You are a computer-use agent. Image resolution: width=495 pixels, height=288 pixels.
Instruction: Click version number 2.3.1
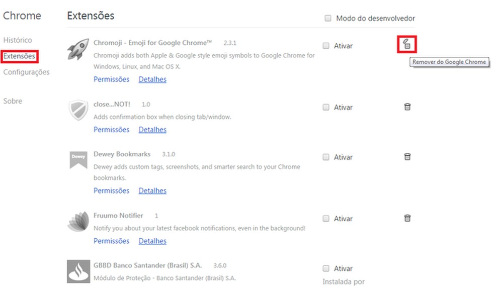click(x=230, y=43)
